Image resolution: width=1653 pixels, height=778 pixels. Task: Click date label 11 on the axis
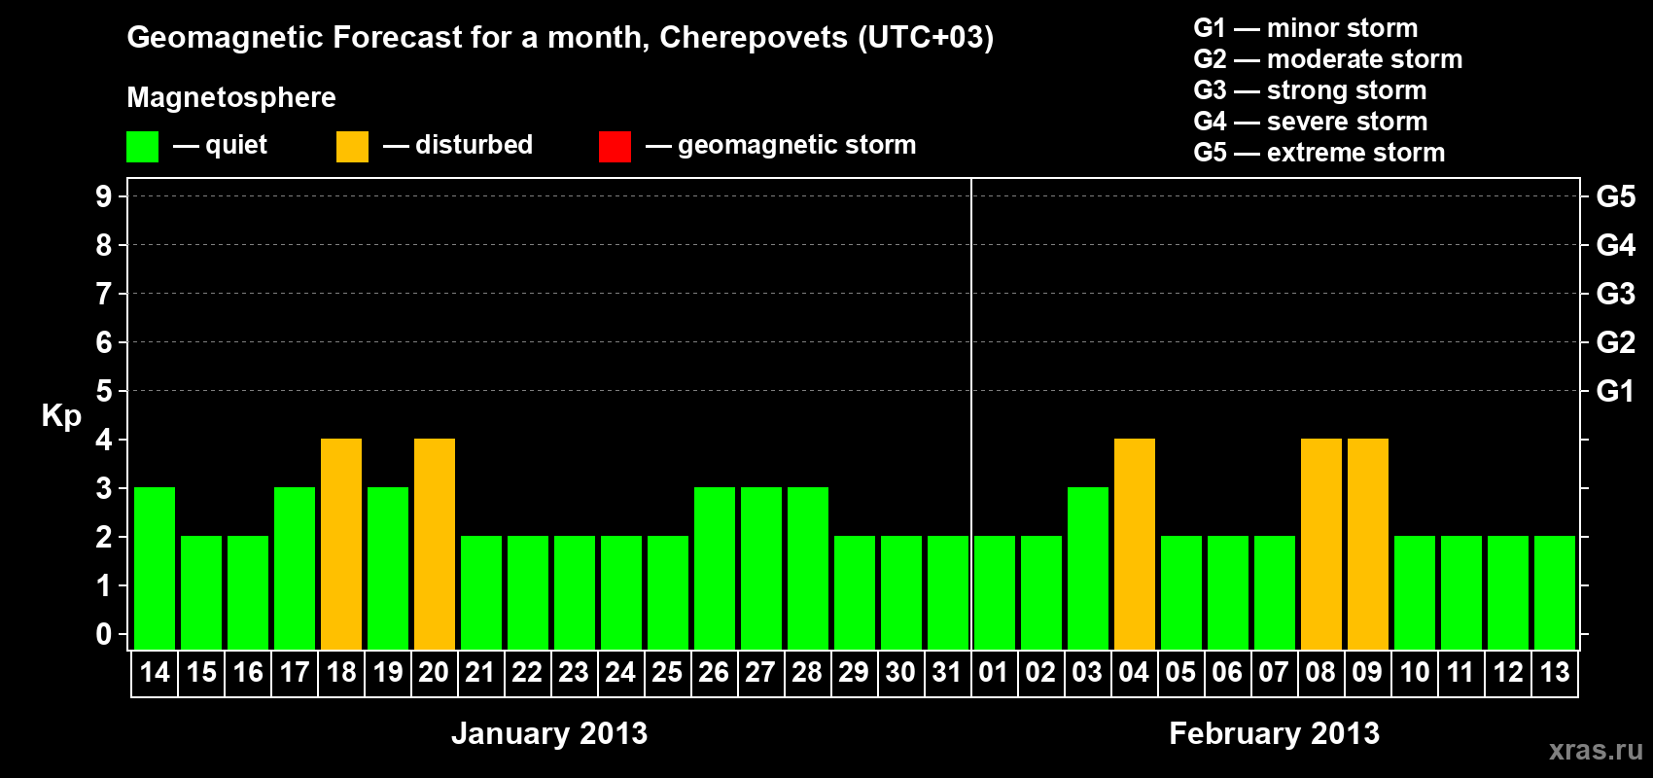(x=1461, y=673)
